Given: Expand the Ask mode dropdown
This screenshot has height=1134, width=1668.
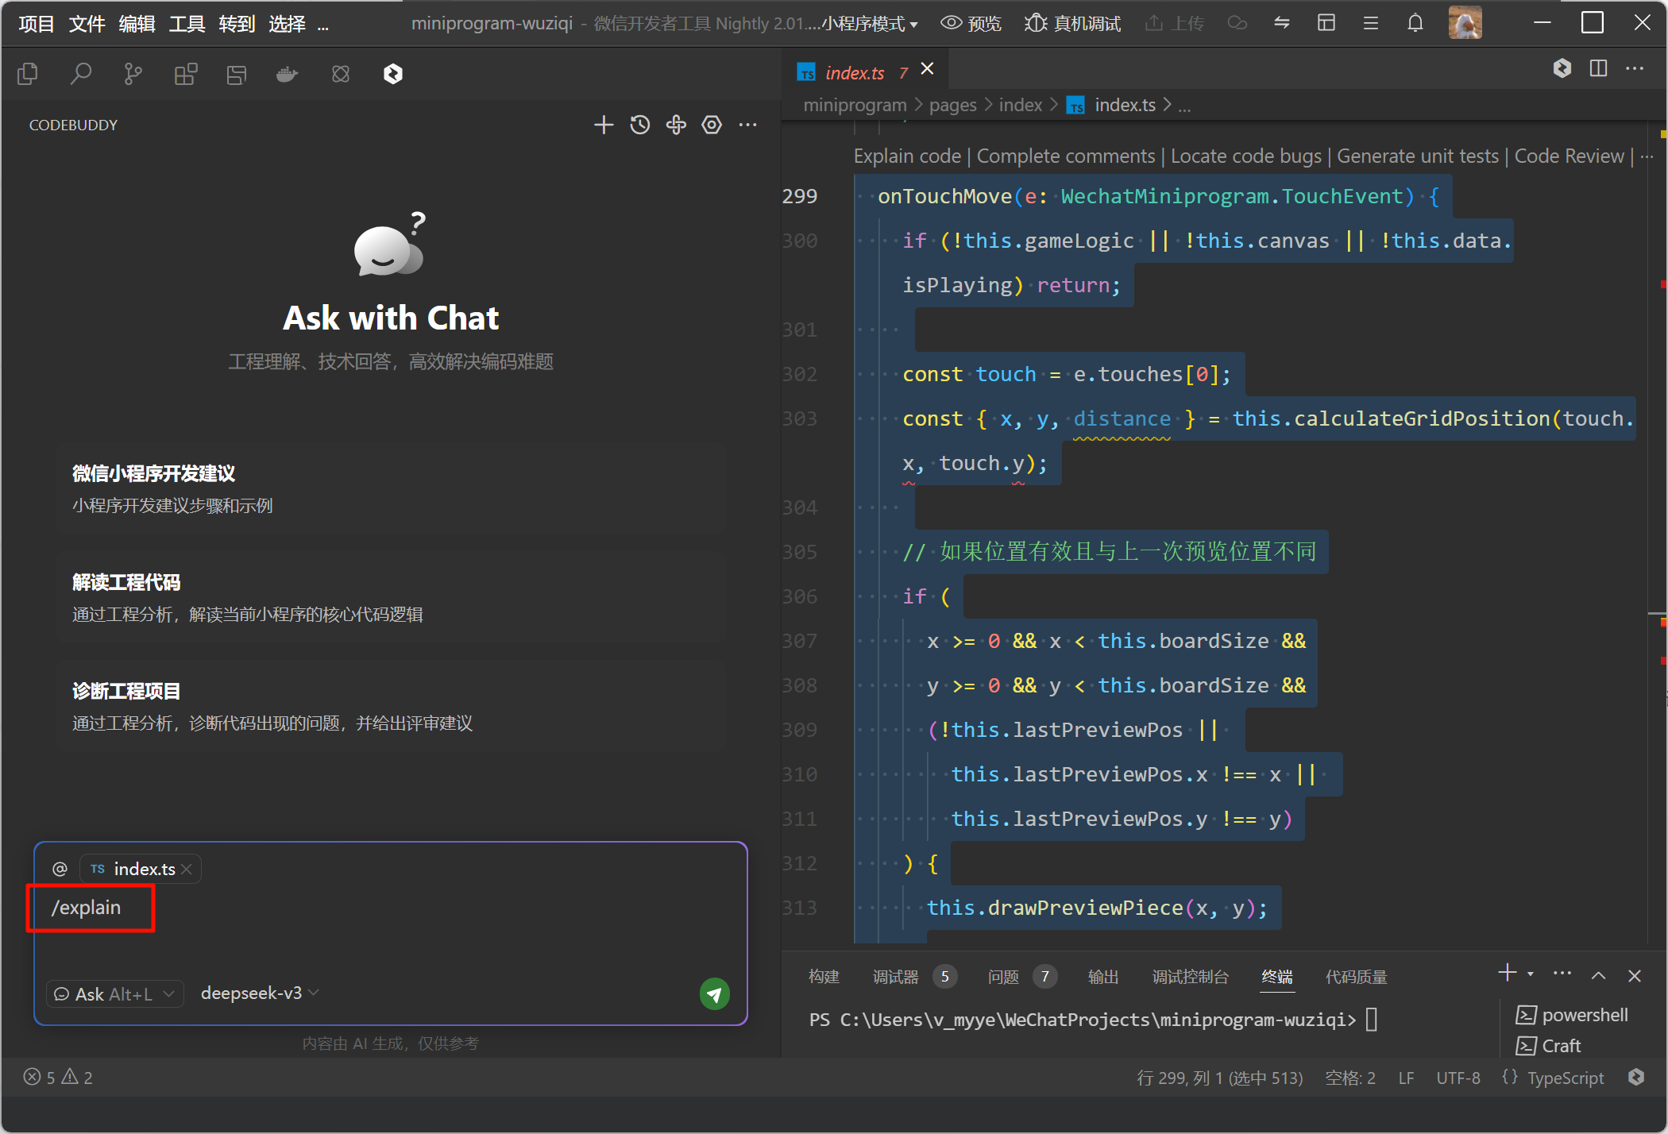Looking at the screenshot, I should (114, 993).
